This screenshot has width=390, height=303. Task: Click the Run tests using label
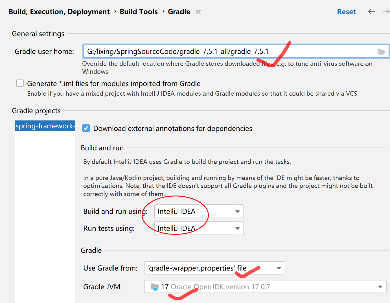pos(109,228)
